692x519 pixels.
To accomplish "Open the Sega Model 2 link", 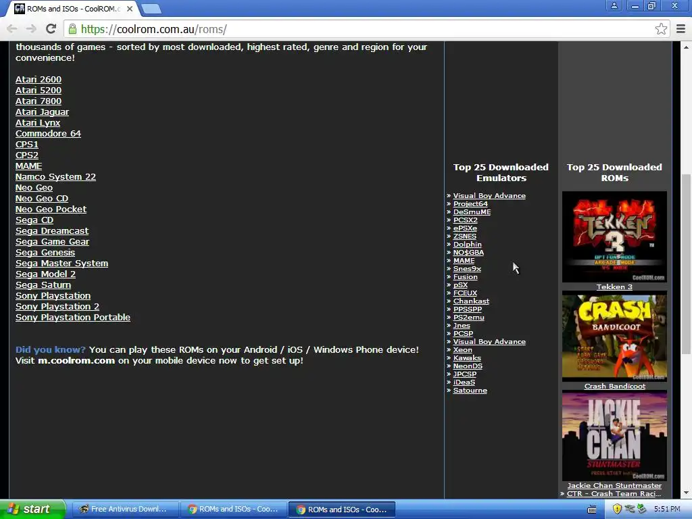I will click(45, 274).
